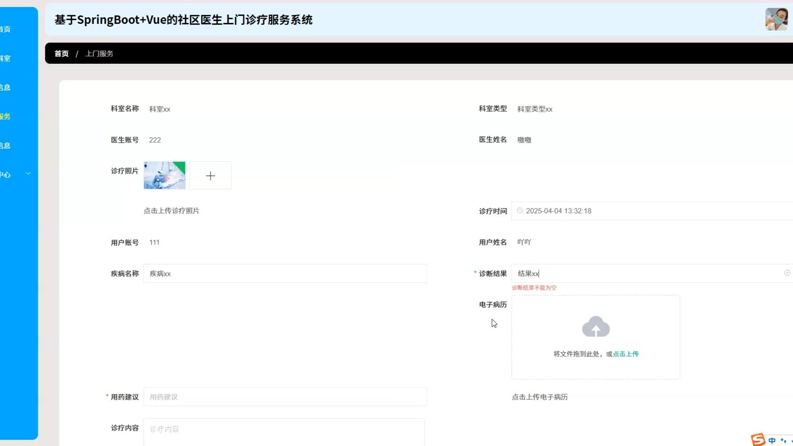This screenshot has width=793, height=446.
Task: Click the 上门服务 breadcrumb item
Action: point(99,53)
